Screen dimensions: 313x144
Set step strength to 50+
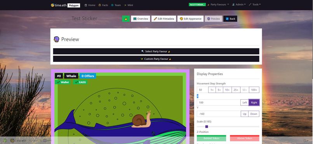click(245, 90)
